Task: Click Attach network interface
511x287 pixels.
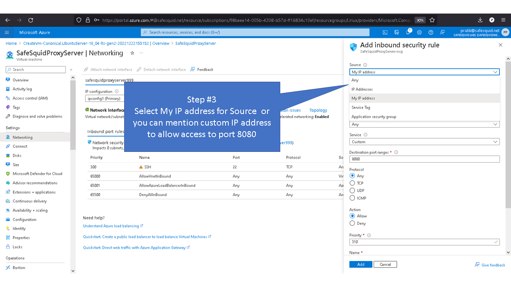Action: [x=108, y=70]
